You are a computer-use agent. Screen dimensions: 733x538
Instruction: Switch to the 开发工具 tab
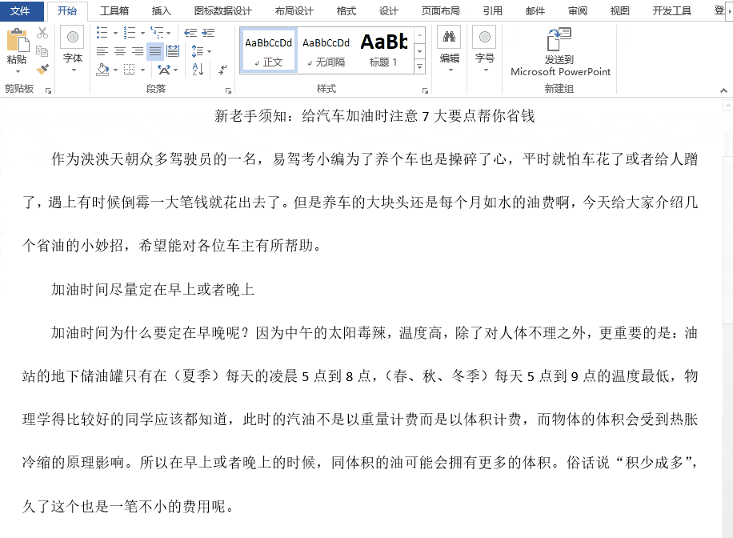(x=671, y=10)
